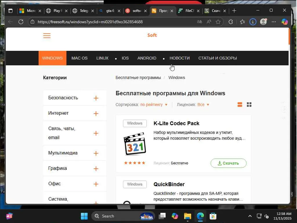
Task: Open Microsoft Store from taskbar
Action: [213, 216]
